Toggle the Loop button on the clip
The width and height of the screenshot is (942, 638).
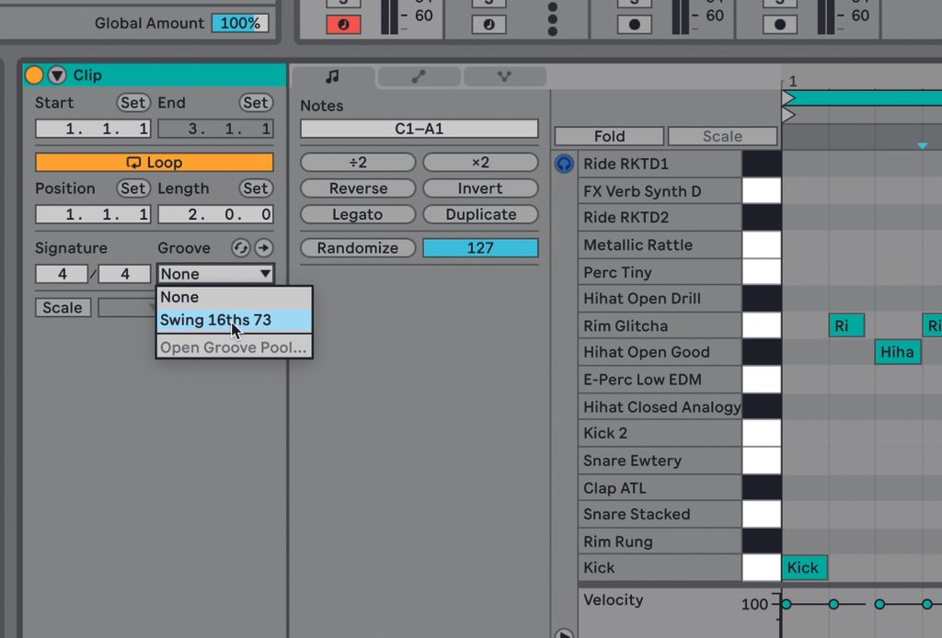(x=154, y=161)
